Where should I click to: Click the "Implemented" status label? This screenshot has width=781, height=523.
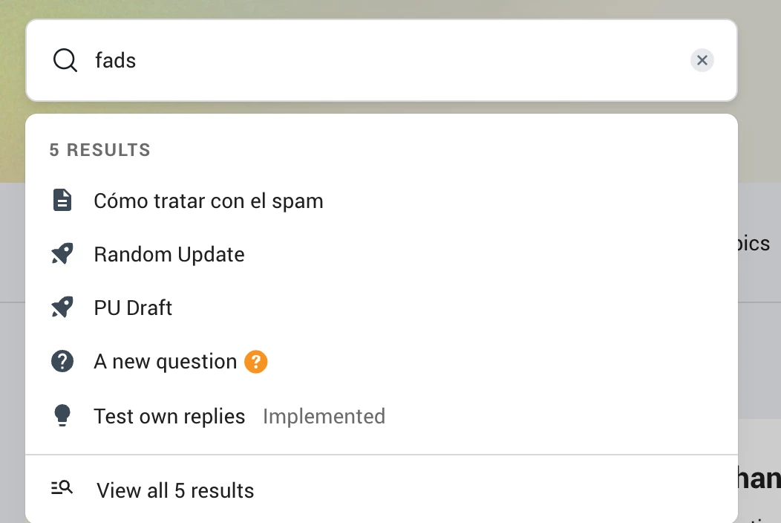[x=324, y=416]
